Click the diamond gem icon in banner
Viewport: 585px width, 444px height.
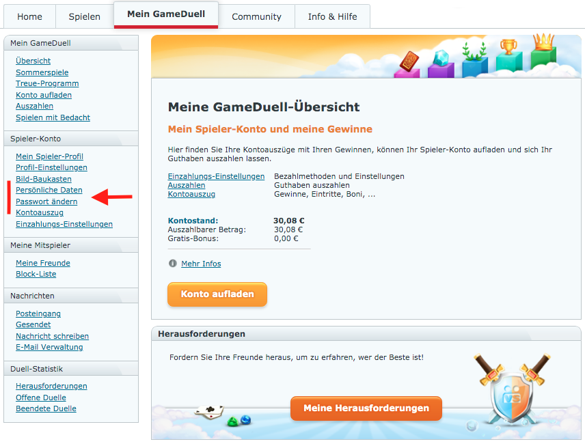pos(442,57)
